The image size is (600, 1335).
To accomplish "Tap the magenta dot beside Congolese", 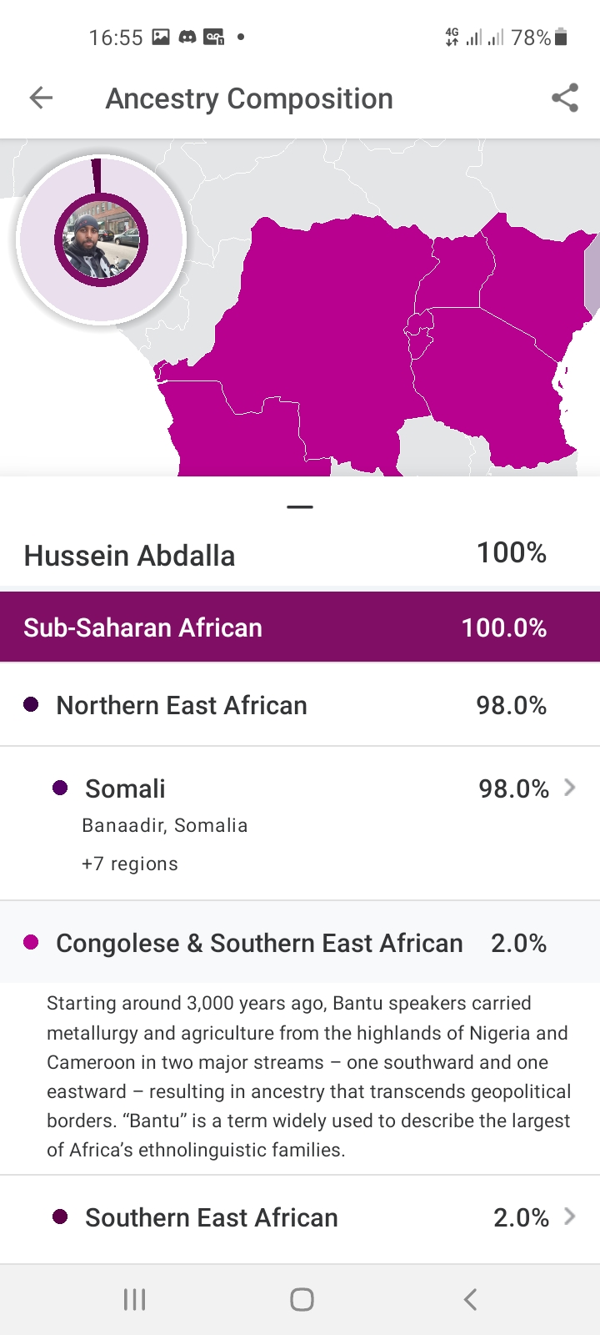I will pos(32,943).
